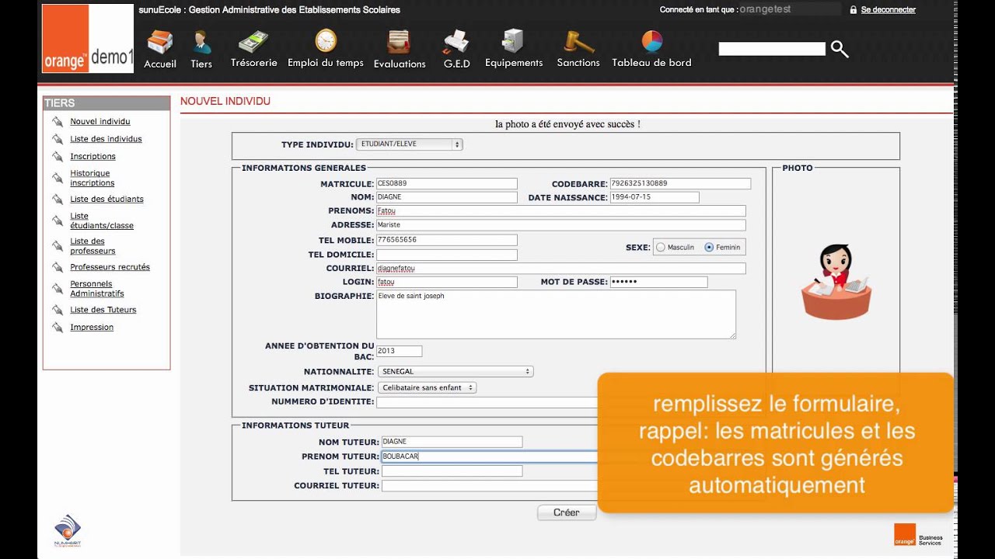Image resolution: width=995 pixels, height=559 pixels.
Task: Open the G.E.D printer icon
Action: point(456,41)
